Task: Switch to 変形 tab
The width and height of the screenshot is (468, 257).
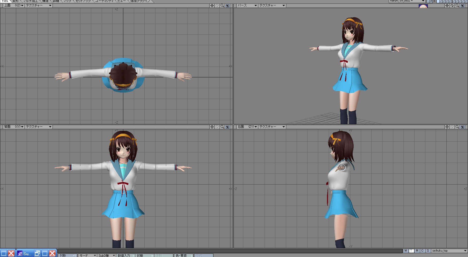Action: pyautogui.click(x=15, y=1)
